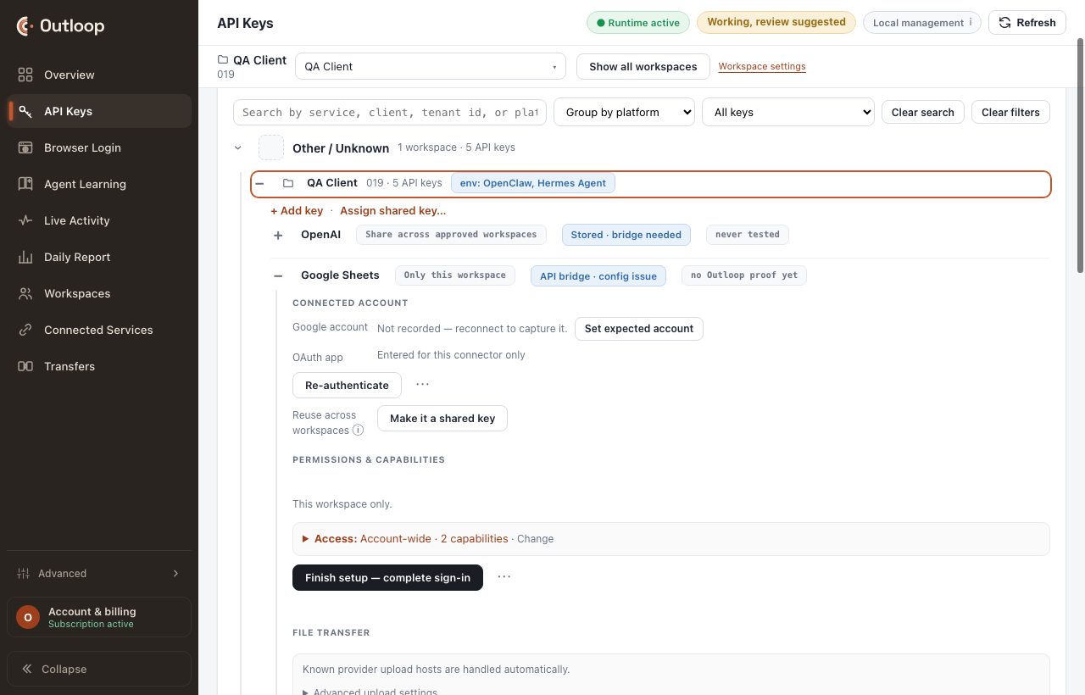Open the more menu beside Finish setup
Image resolution: width=1085 pixels, height=695 pixels.
pos(504,576)
